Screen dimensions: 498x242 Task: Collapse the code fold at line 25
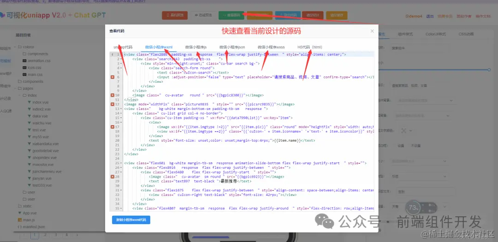121,163
